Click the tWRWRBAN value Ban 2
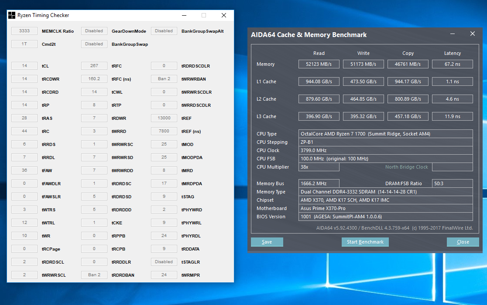 (164, 79)
